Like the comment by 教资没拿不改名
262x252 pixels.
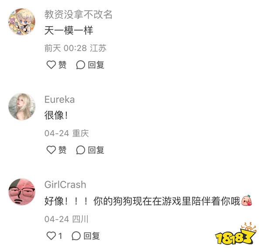click(x=51, y=65)
